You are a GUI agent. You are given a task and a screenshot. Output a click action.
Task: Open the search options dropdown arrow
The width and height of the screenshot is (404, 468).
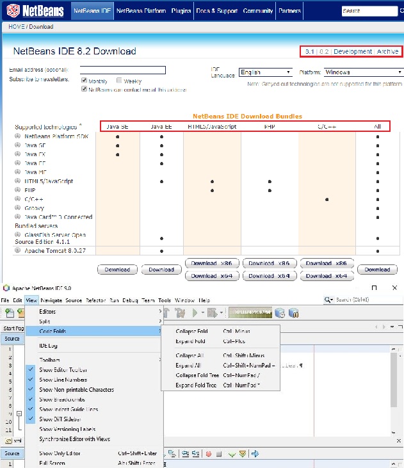[x=332, y=300]
